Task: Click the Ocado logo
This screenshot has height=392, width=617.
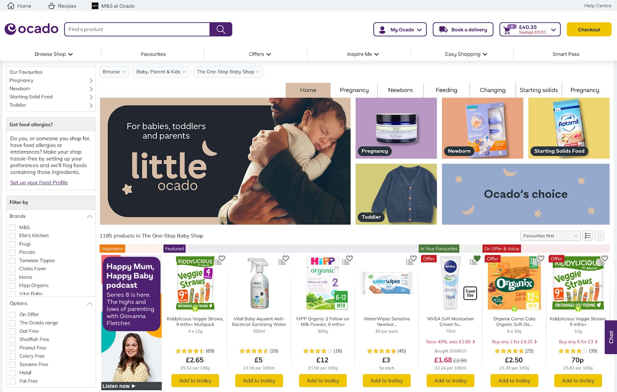Action: pos(32,29)
